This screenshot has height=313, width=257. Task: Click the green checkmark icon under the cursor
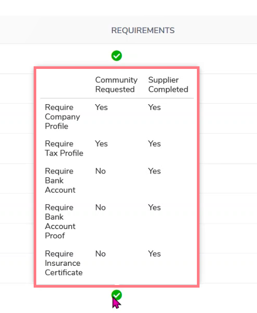pyautogui.click(x=117, y=295)
